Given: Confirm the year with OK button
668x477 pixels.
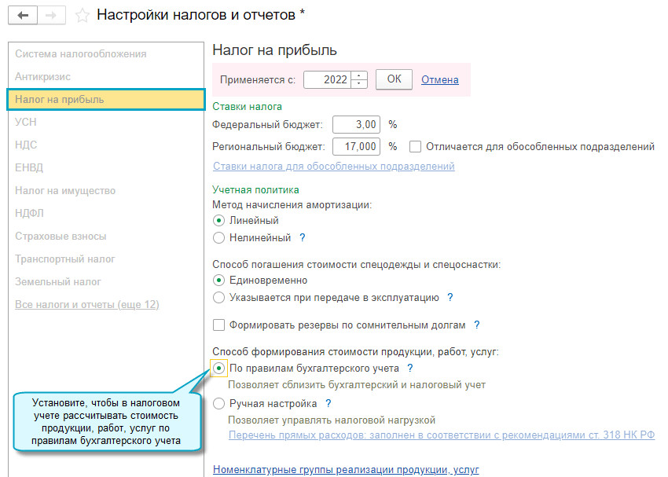Looking at the screenshot, I should tap(394, 79).
